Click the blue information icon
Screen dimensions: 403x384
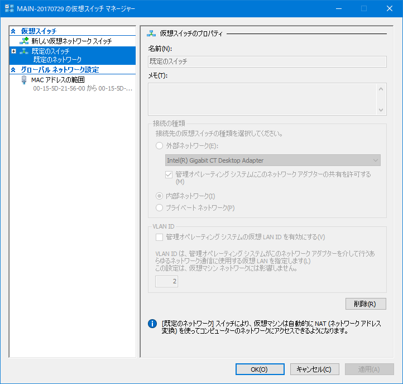152,324
